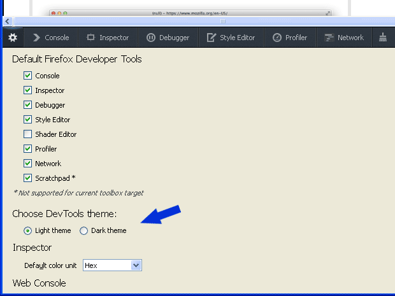Switch to the Inspector tab
The height and width of the screenshot is (296, 395).
(x=108, y=38)
